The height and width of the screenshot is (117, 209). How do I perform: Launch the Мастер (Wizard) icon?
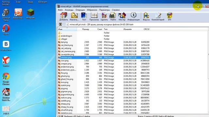click(122, 17)
